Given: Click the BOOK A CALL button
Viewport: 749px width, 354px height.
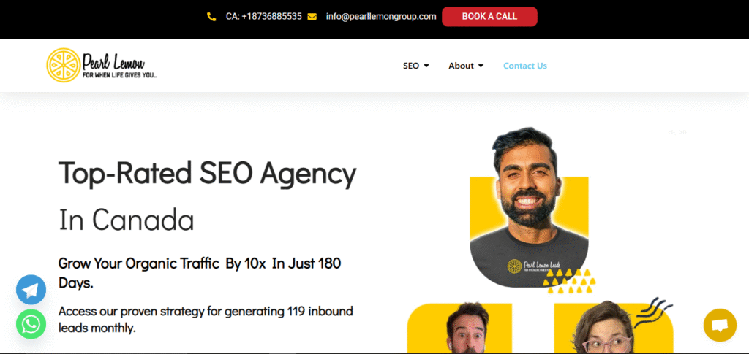Looking at the screenshot, I should pos(489,17).
